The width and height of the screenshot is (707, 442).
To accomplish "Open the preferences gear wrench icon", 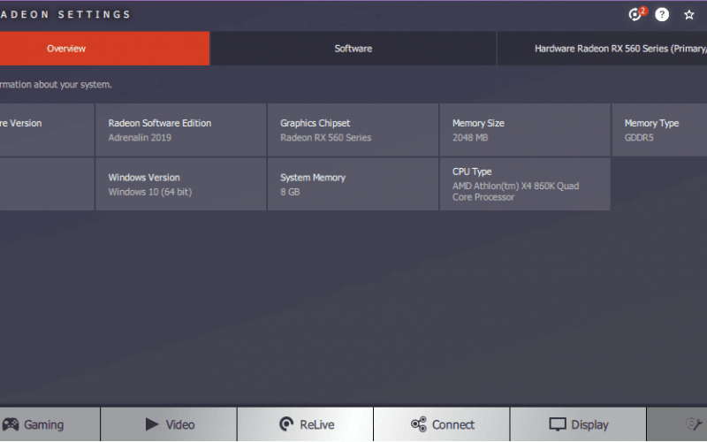I will click(693, 424).
